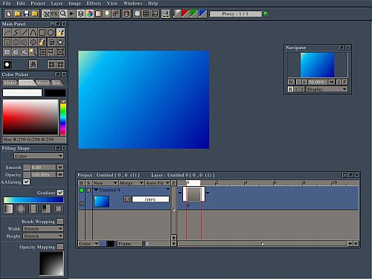Switch to the Mixer tab in Color Picker
Image resolution: width=372 pixels, height=279 pixels.
42,83
